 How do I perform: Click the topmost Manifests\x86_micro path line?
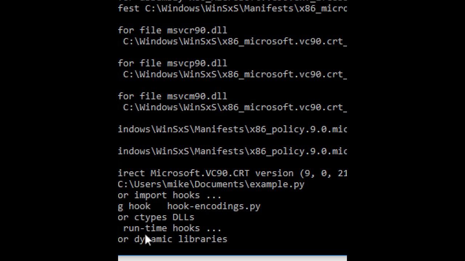pos(232,9)
